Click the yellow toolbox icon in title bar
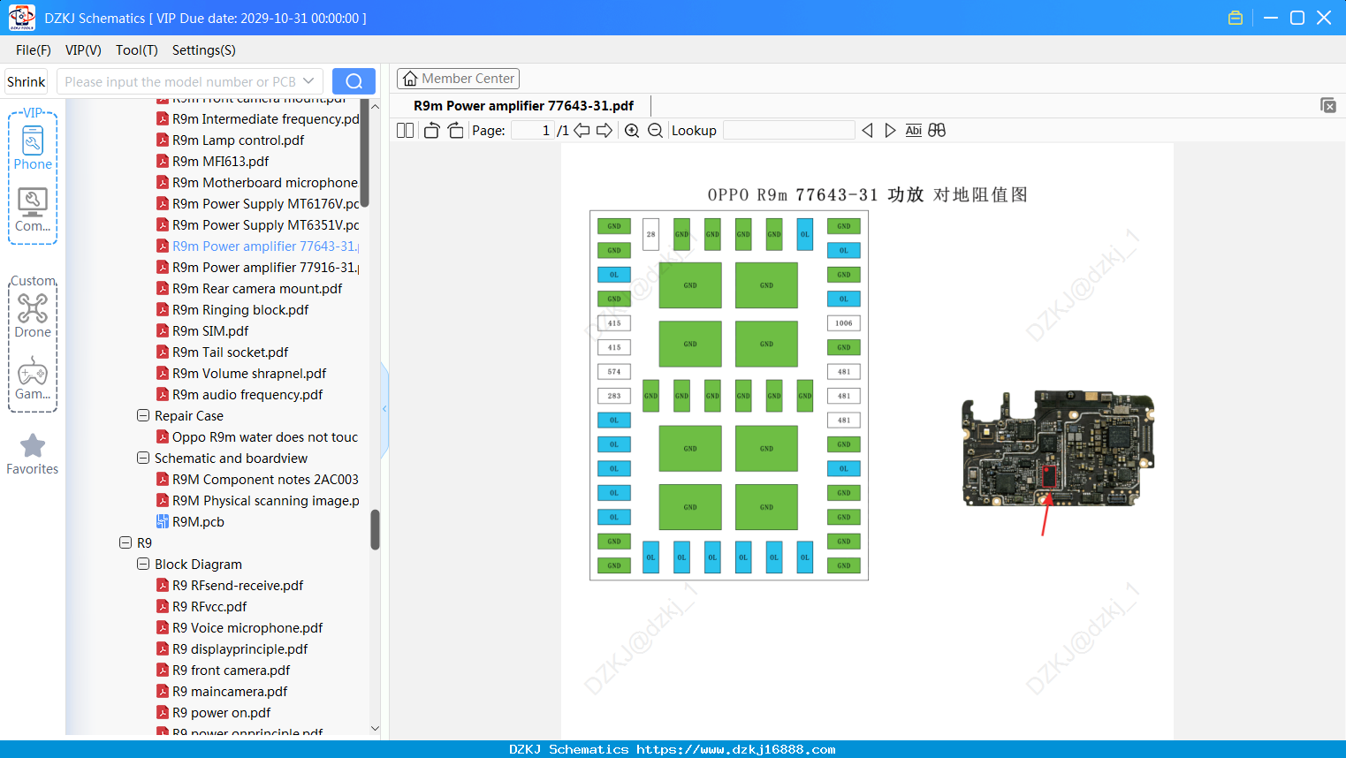1346x758 pixels. 1236,18
